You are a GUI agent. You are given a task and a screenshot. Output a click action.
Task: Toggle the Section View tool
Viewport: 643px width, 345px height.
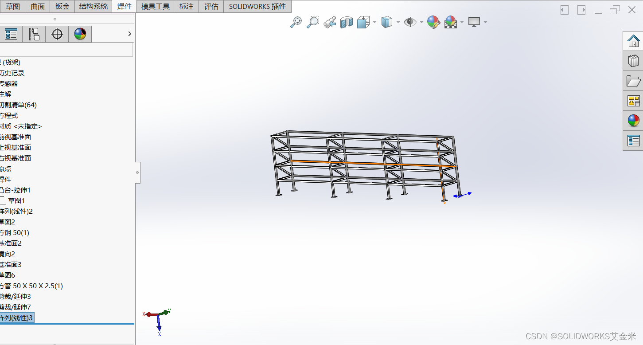tap(347, 22)
